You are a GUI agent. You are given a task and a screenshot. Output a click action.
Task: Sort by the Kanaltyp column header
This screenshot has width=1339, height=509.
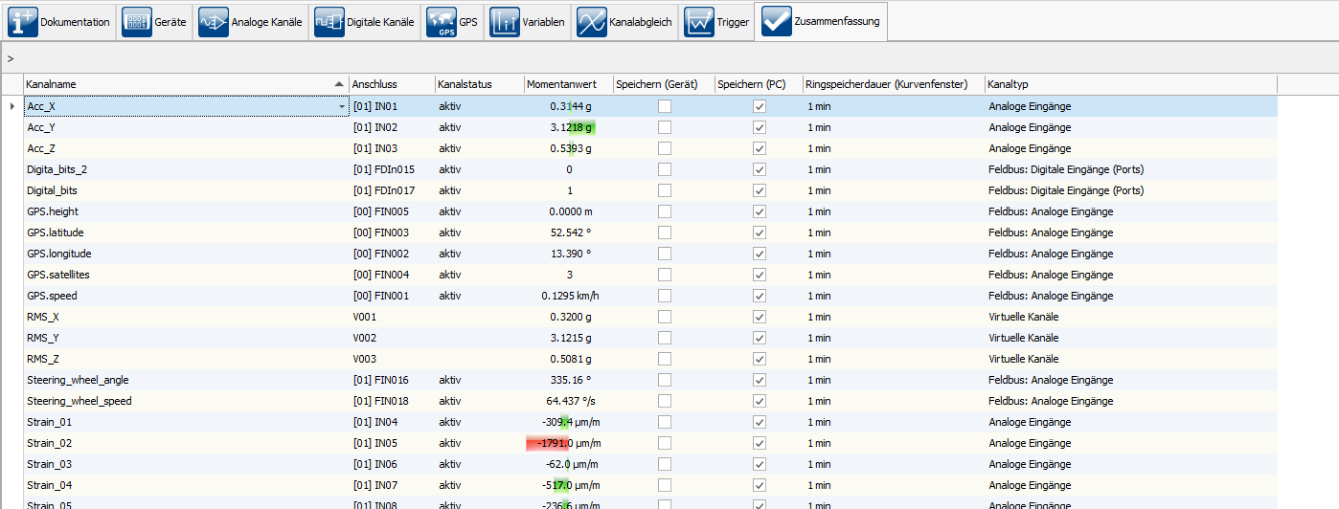click(x=1130, y=84)
